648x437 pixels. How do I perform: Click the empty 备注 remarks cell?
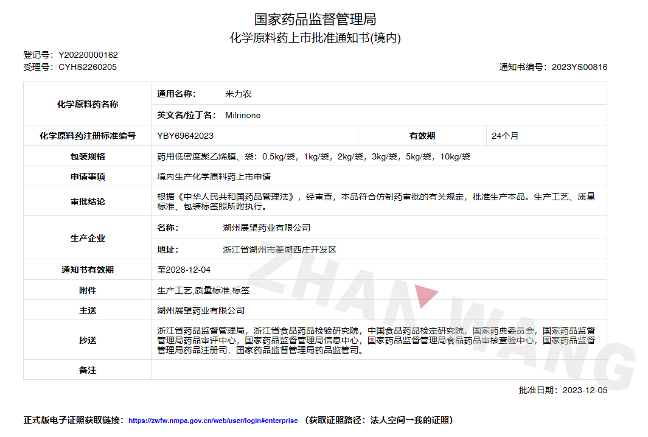[x=378, y=370]
